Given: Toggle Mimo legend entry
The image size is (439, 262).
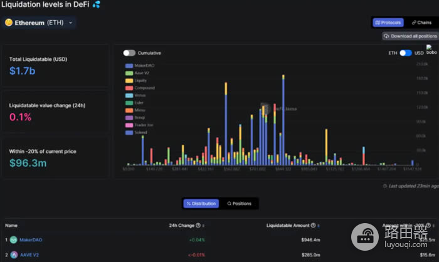Looking at the screenshot, I should (x=135, y=110).
